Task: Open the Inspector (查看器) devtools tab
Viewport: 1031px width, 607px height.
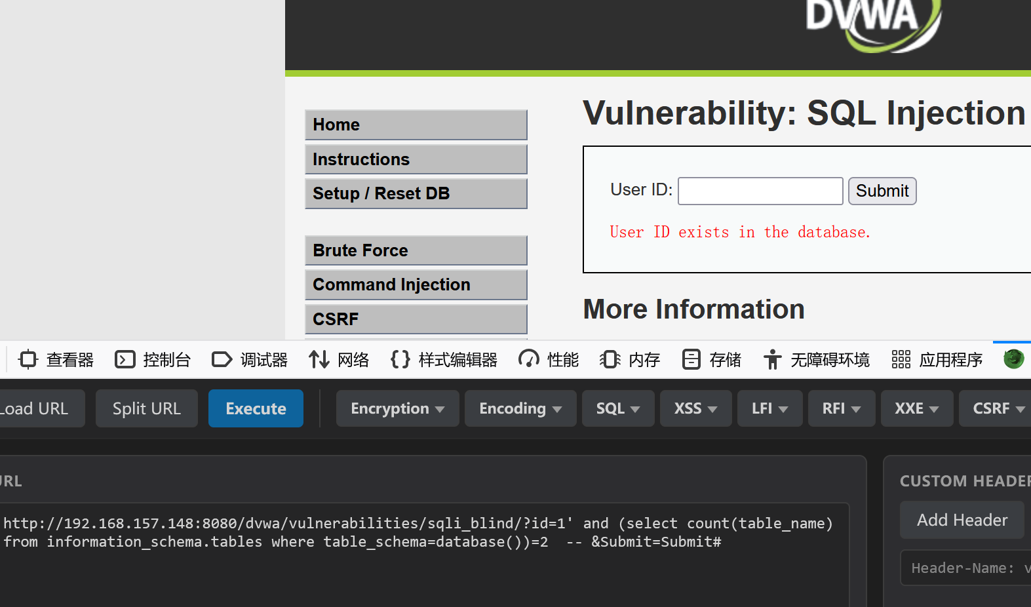Action: 56,360
